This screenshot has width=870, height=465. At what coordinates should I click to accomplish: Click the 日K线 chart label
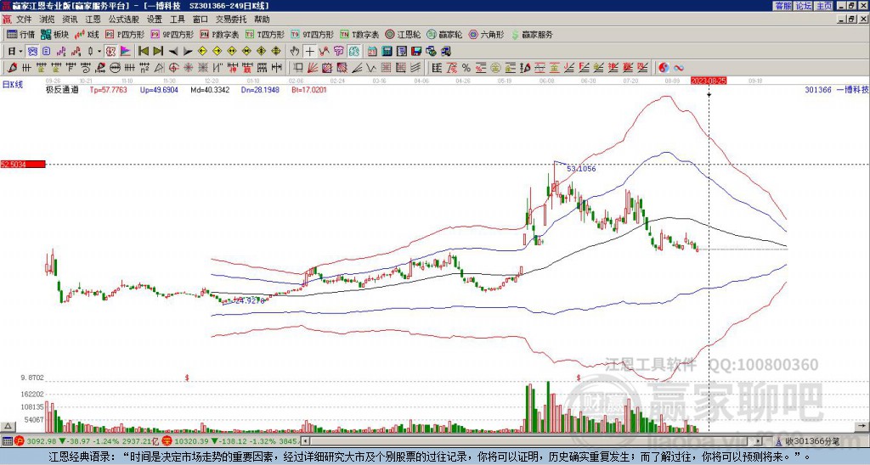click(12, 85)
